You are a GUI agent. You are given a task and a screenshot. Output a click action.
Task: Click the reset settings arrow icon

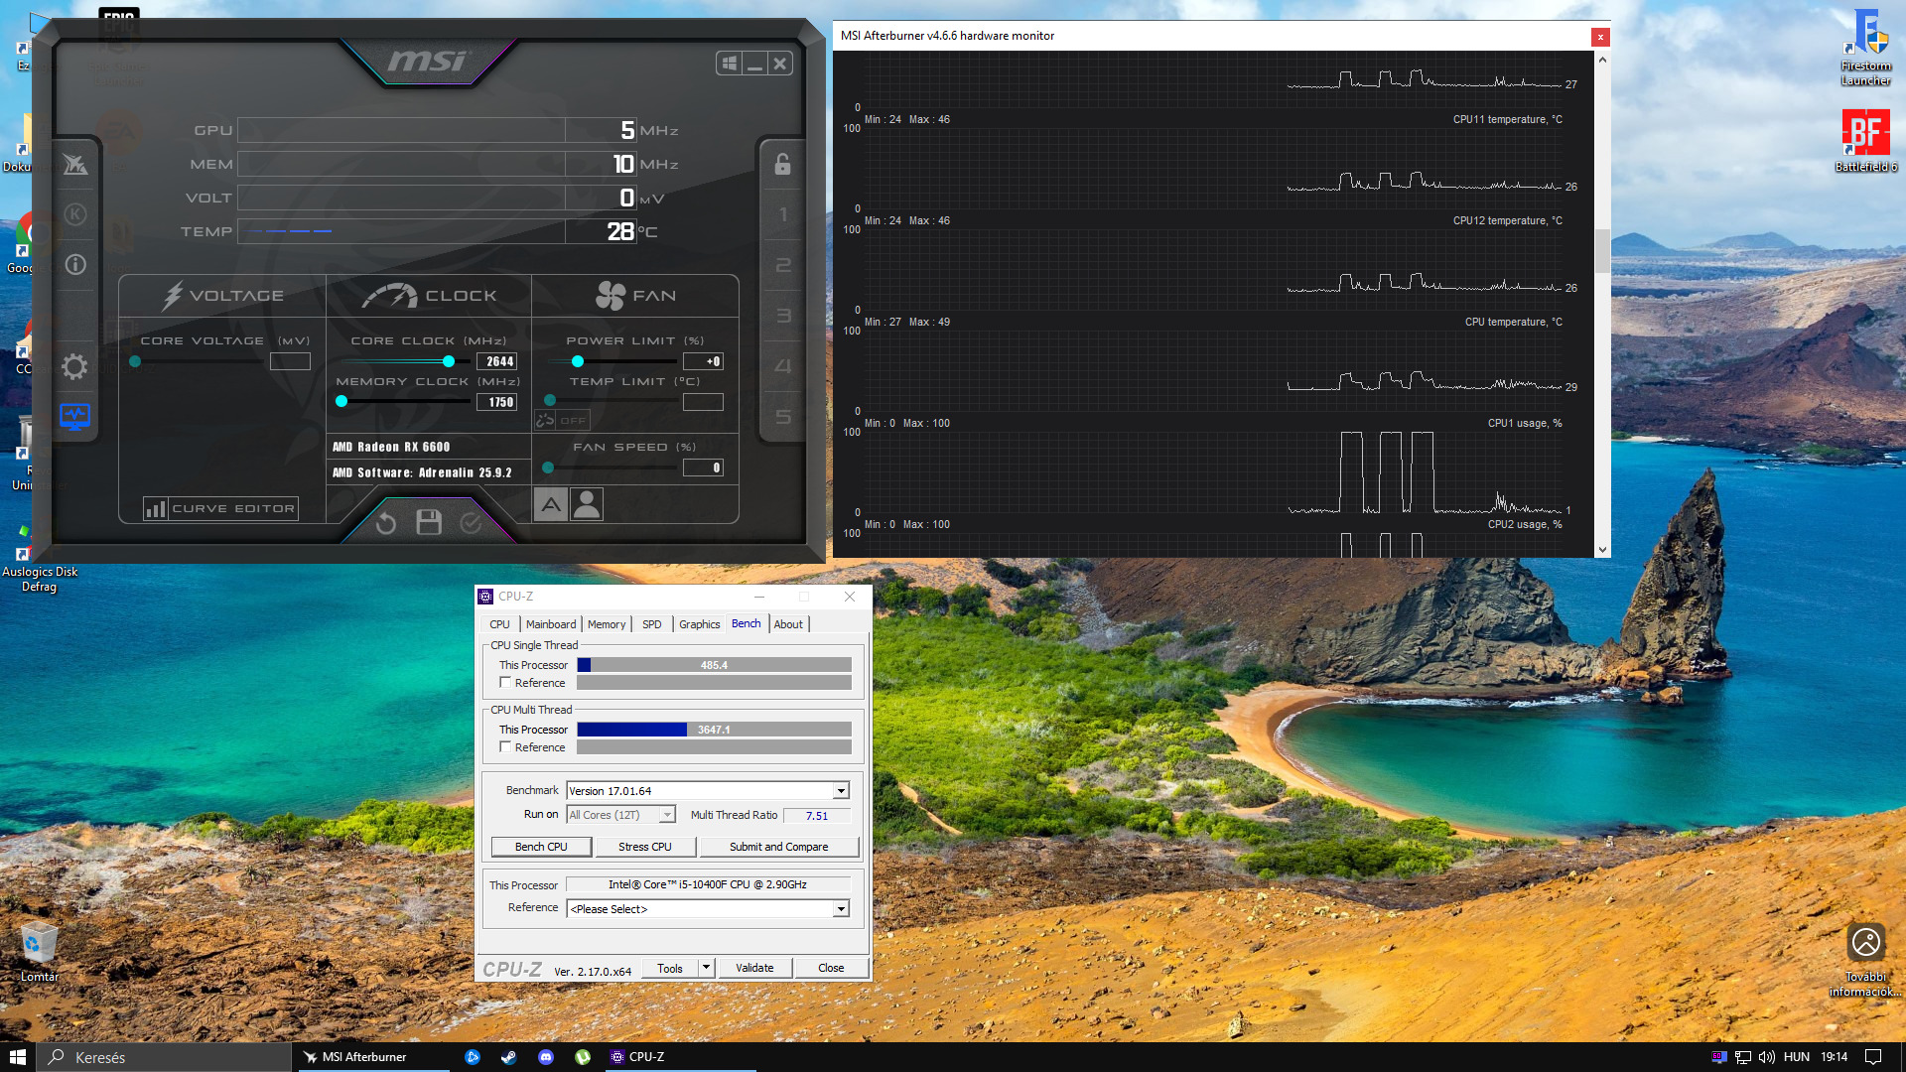tap(386, 522)
